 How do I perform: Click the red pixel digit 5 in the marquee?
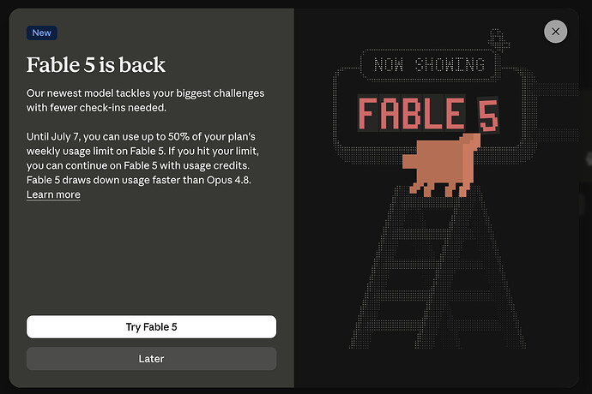[488, 116]
